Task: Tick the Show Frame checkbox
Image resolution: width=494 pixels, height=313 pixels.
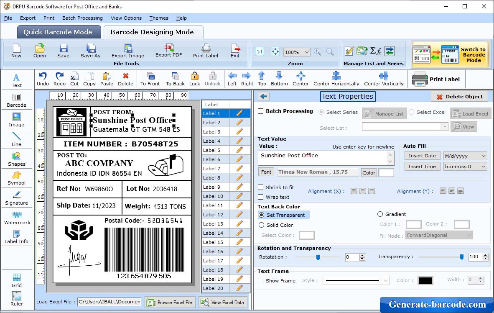Action: (x=260, y=280)
